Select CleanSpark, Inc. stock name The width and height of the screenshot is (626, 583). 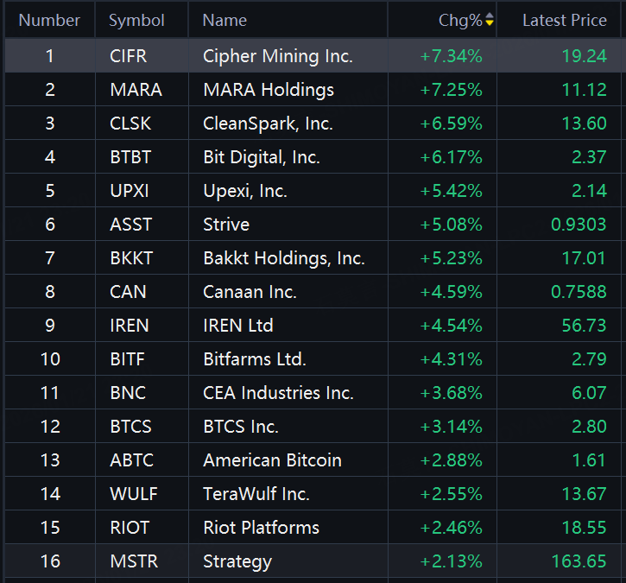(268, 124)
